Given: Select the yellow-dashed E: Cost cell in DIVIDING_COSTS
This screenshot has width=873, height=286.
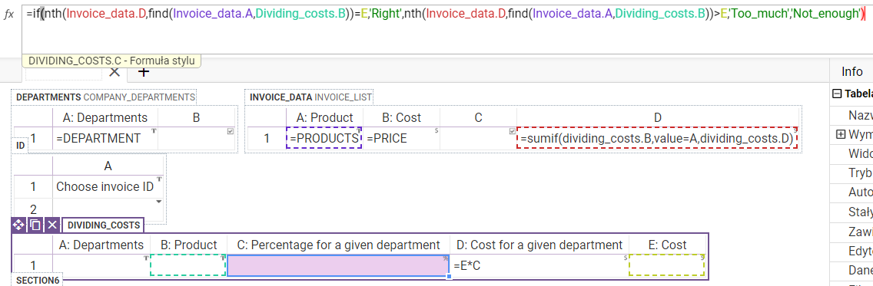Looking at the screenshot, I should coord(667,266).
